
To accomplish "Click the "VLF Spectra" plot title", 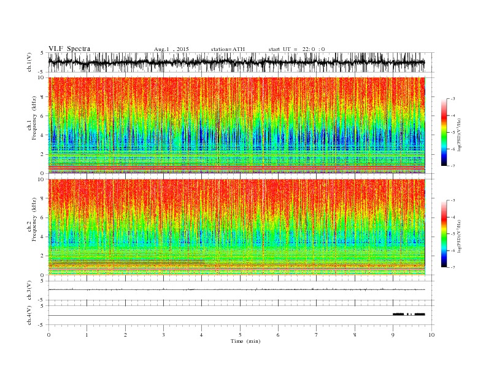I will coord(69,49).
